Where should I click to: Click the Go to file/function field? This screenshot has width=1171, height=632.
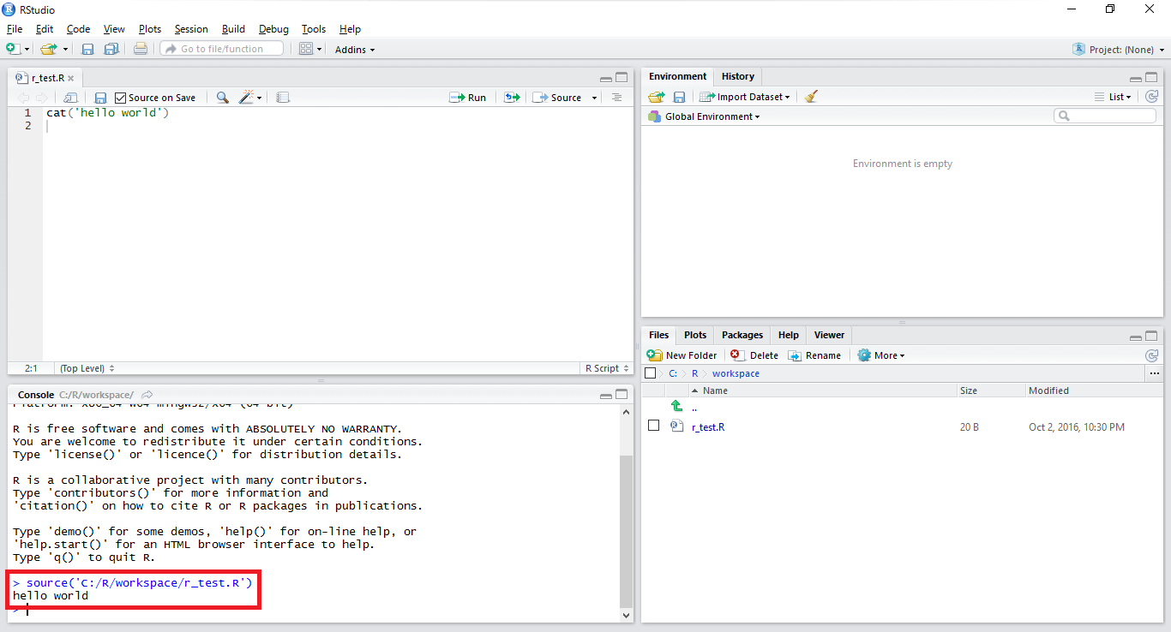coord(222,49)
